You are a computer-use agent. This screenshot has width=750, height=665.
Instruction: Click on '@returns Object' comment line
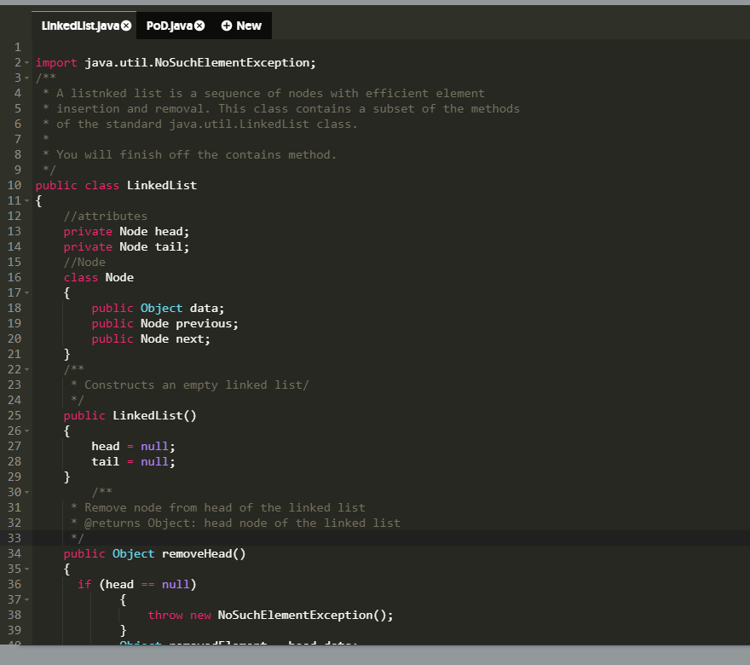pos(235,523)
